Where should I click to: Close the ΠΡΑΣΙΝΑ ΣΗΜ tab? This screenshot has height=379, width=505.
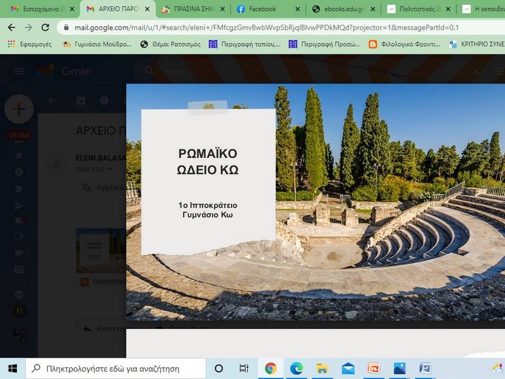pos(223,9)
